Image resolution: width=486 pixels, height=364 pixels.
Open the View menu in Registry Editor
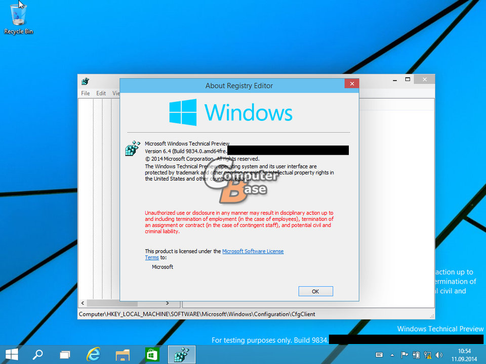pos(116,93)
